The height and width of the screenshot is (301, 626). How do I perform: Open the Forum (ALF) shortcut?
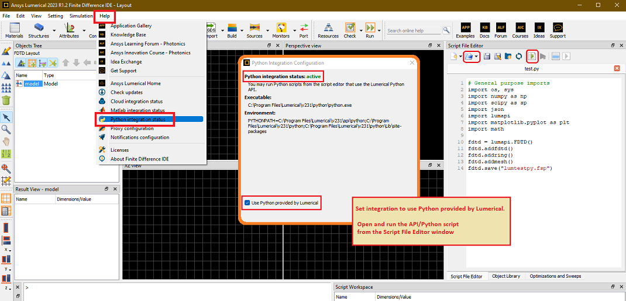[x=501, y=27]
